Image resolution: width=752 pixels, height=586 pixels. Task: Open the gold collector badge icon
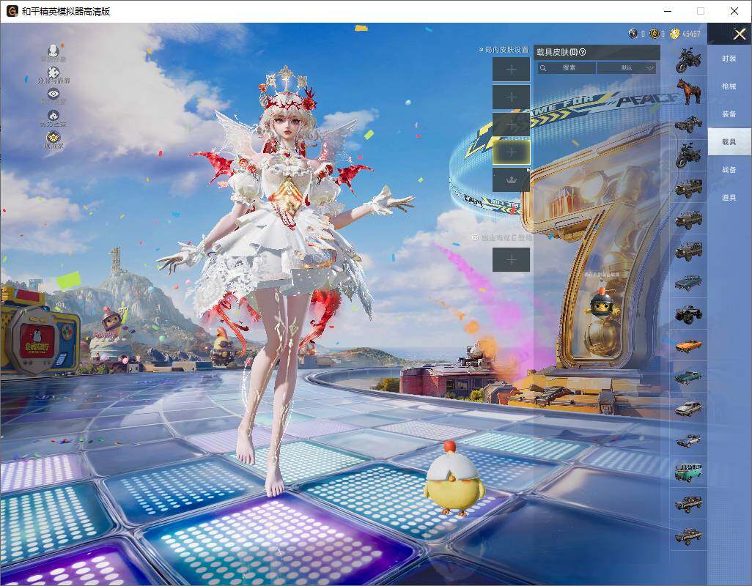point(54,138)
